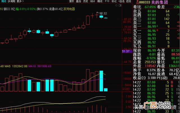This screenshot has height=113, width=180.
Task: Select the 周线 weekly period tab
Action: point(4,1)
